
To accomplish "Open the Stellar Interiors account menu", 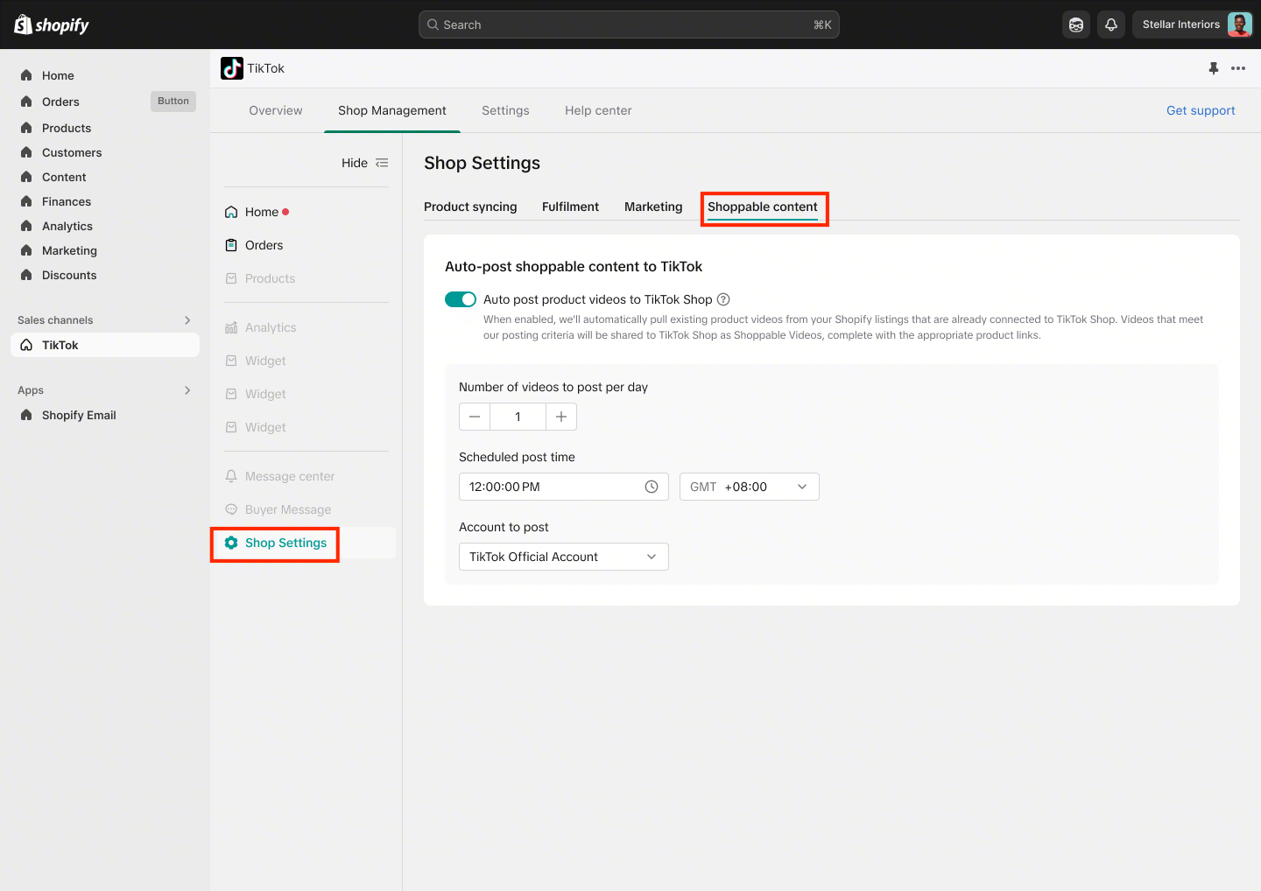I will pos(1193,25).
